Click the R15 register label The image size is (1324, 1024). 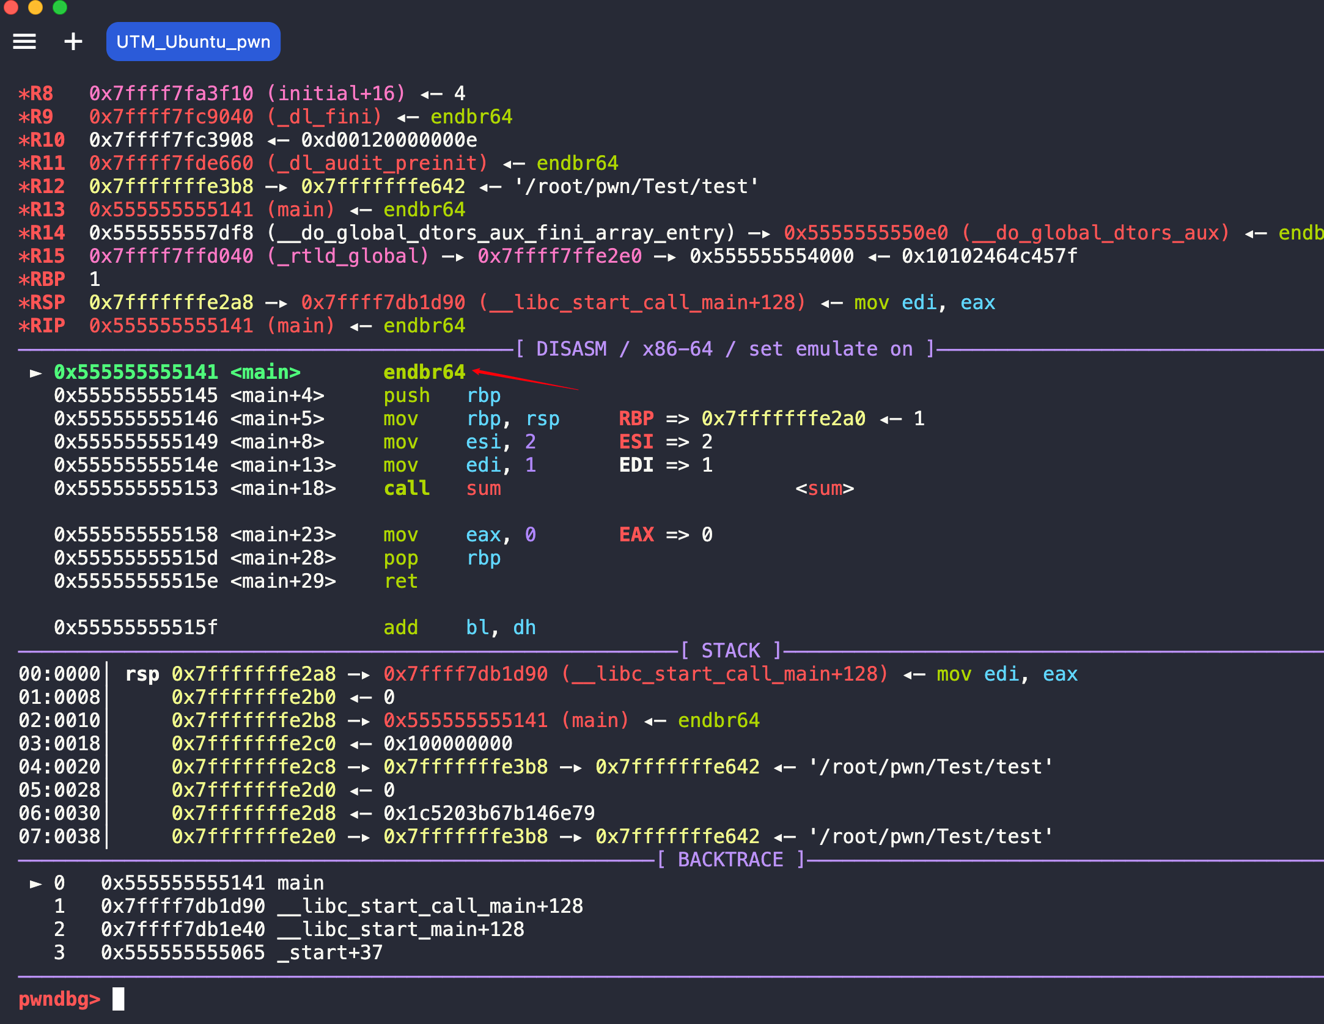click(x=42, y=256)
